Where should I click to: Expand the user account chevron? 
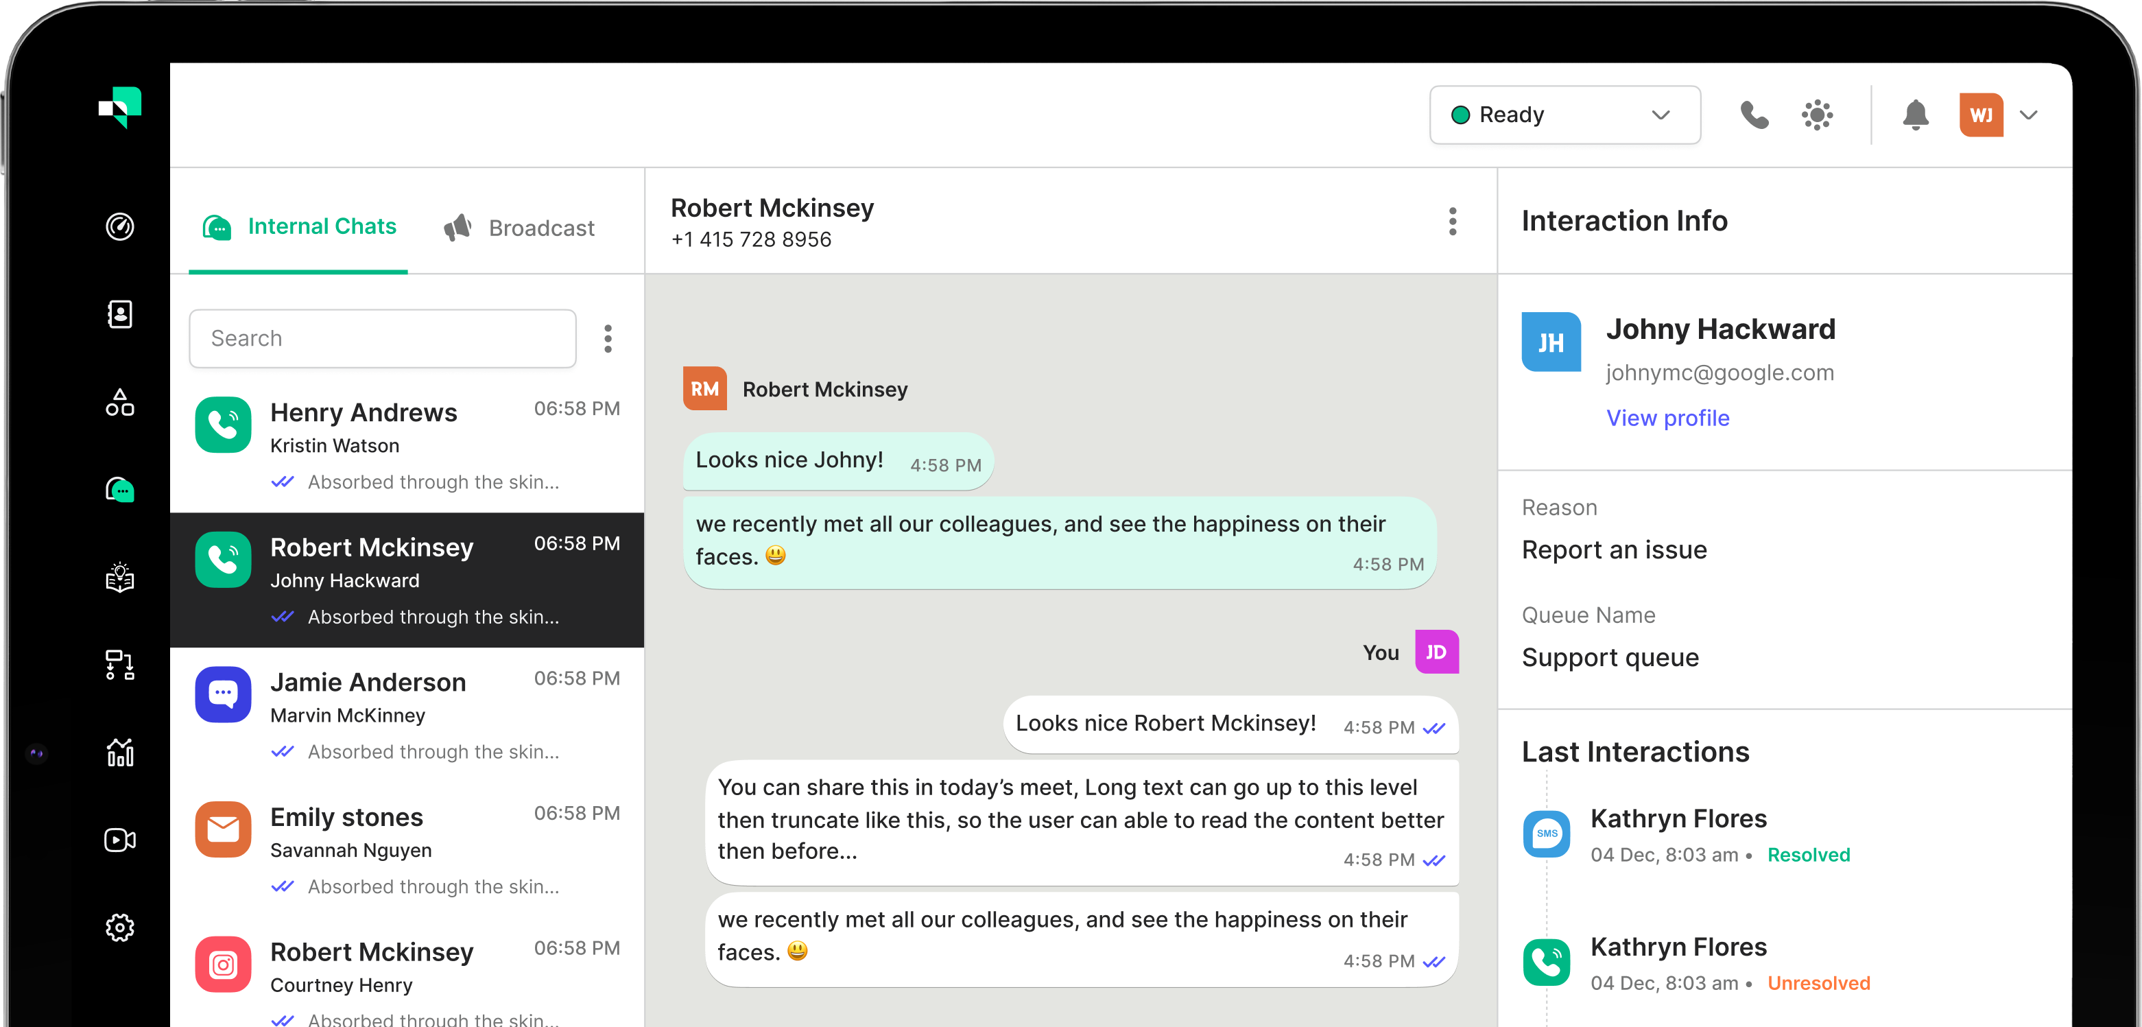[x=2029, y=115]
